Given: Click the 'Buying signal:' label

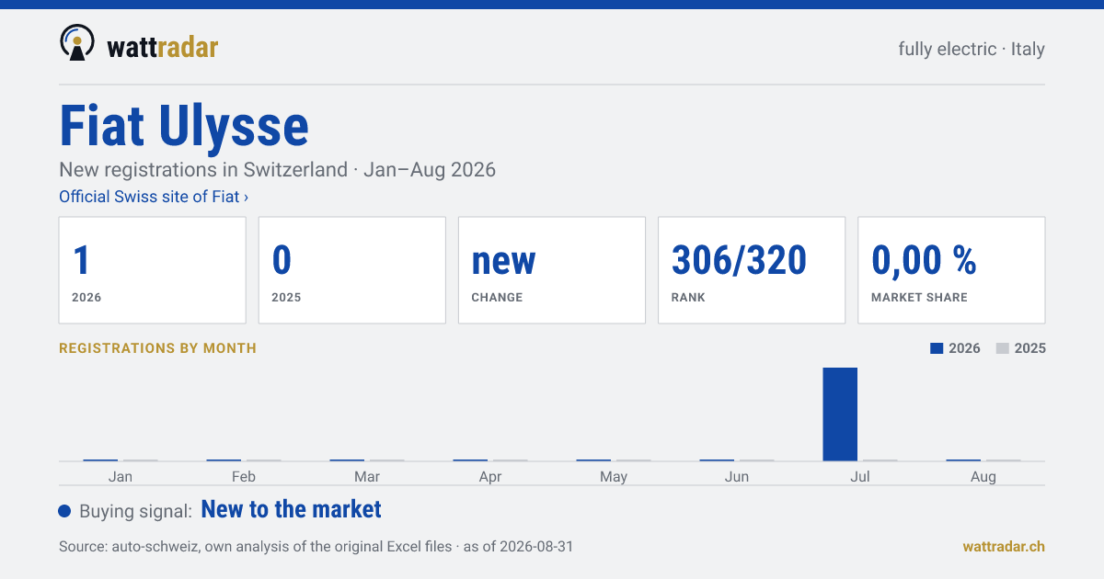Looking at the screenshot, I should tap(135, 511).
